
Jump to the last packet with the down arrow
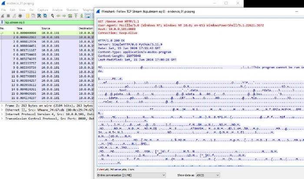[82, 16]
